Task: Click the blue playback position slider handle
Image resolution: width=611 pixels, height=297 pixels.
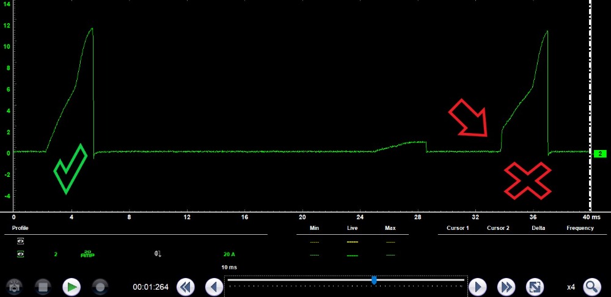Action: pos(374,280)
